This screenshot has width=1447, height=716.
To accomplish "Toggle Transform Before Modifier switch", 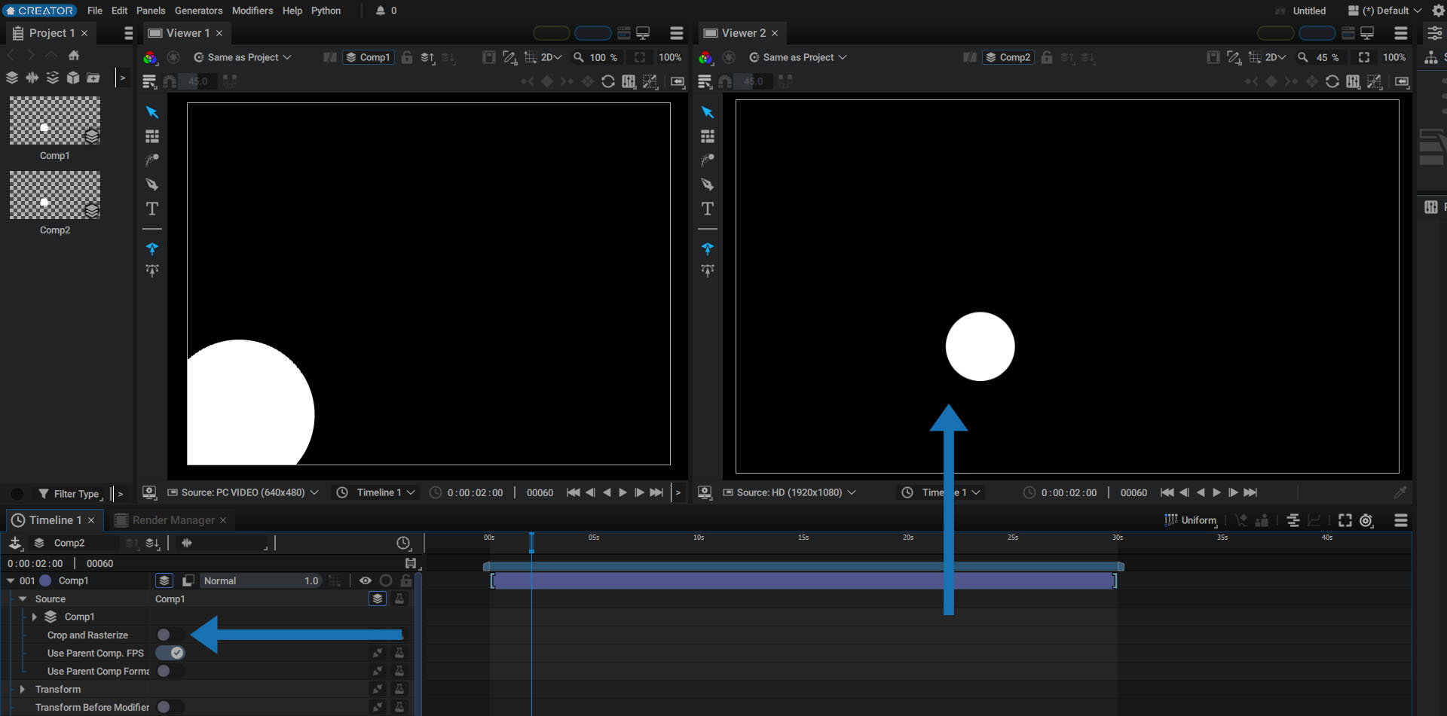I will [170, 707].
